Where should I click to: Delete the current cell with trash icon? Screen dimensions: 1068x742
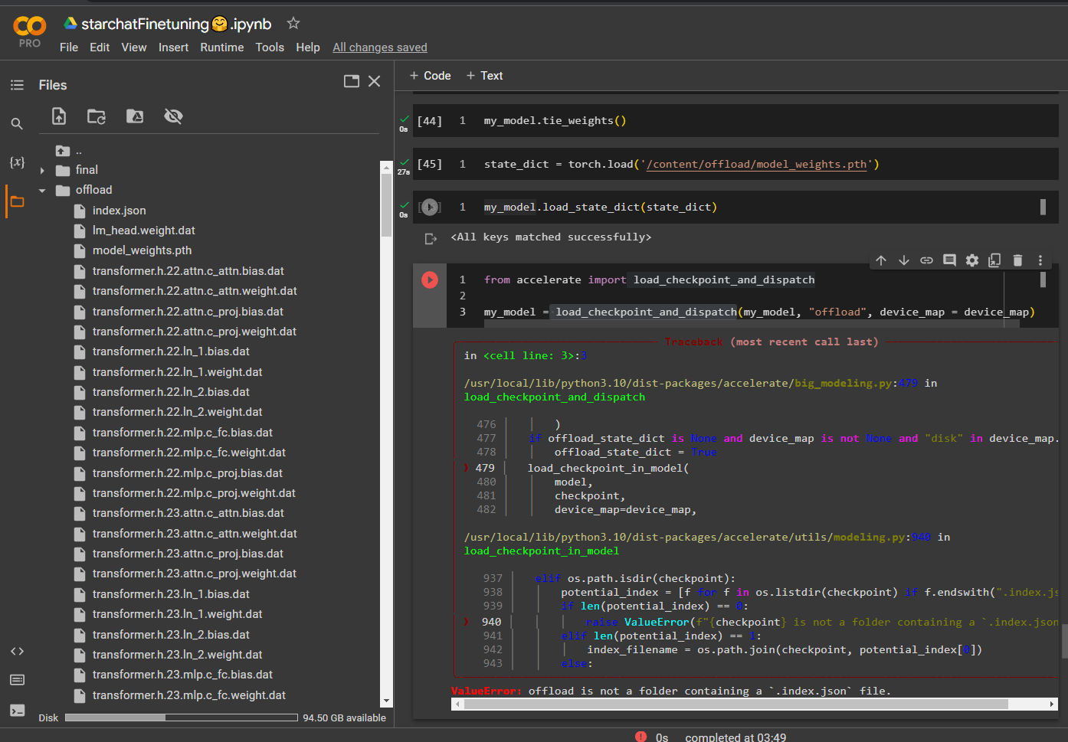click(x=1017, y=260)
